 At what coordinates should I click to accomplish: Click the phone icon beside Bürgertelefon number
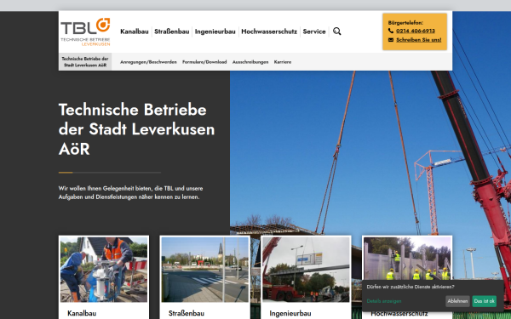tap(391, 31)
